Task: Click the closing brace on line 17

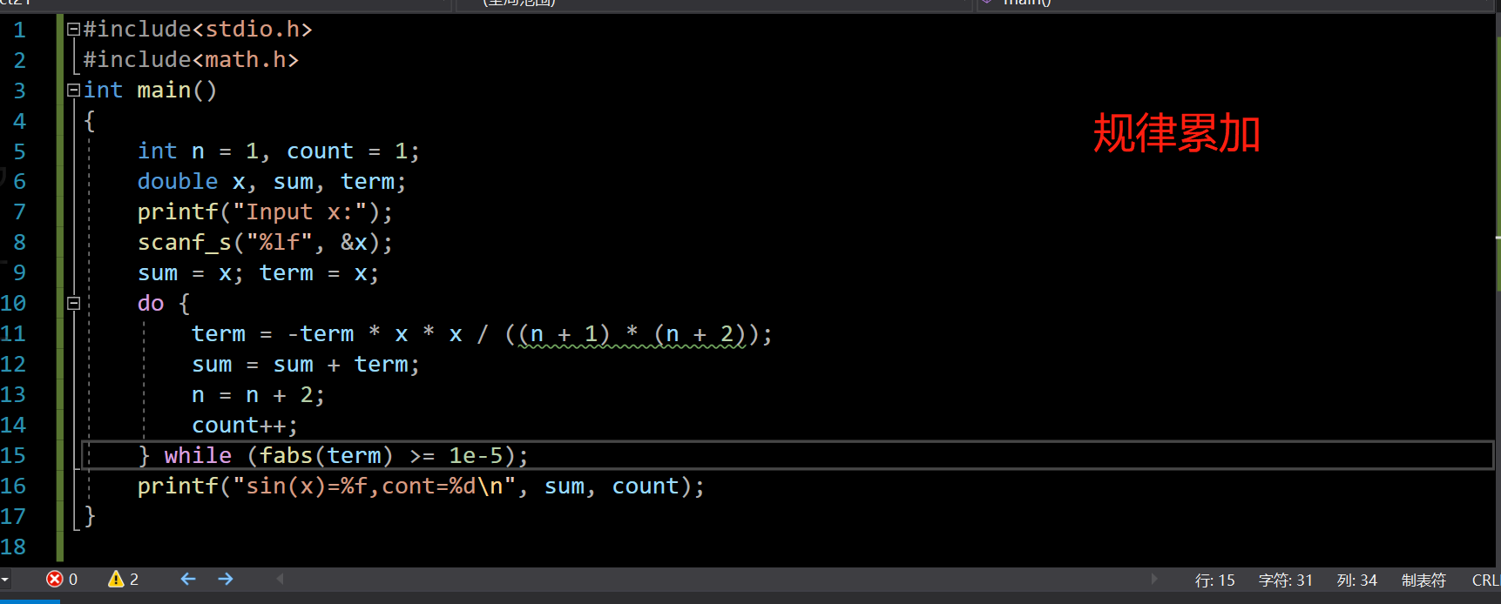Action: tap(89, 515)
